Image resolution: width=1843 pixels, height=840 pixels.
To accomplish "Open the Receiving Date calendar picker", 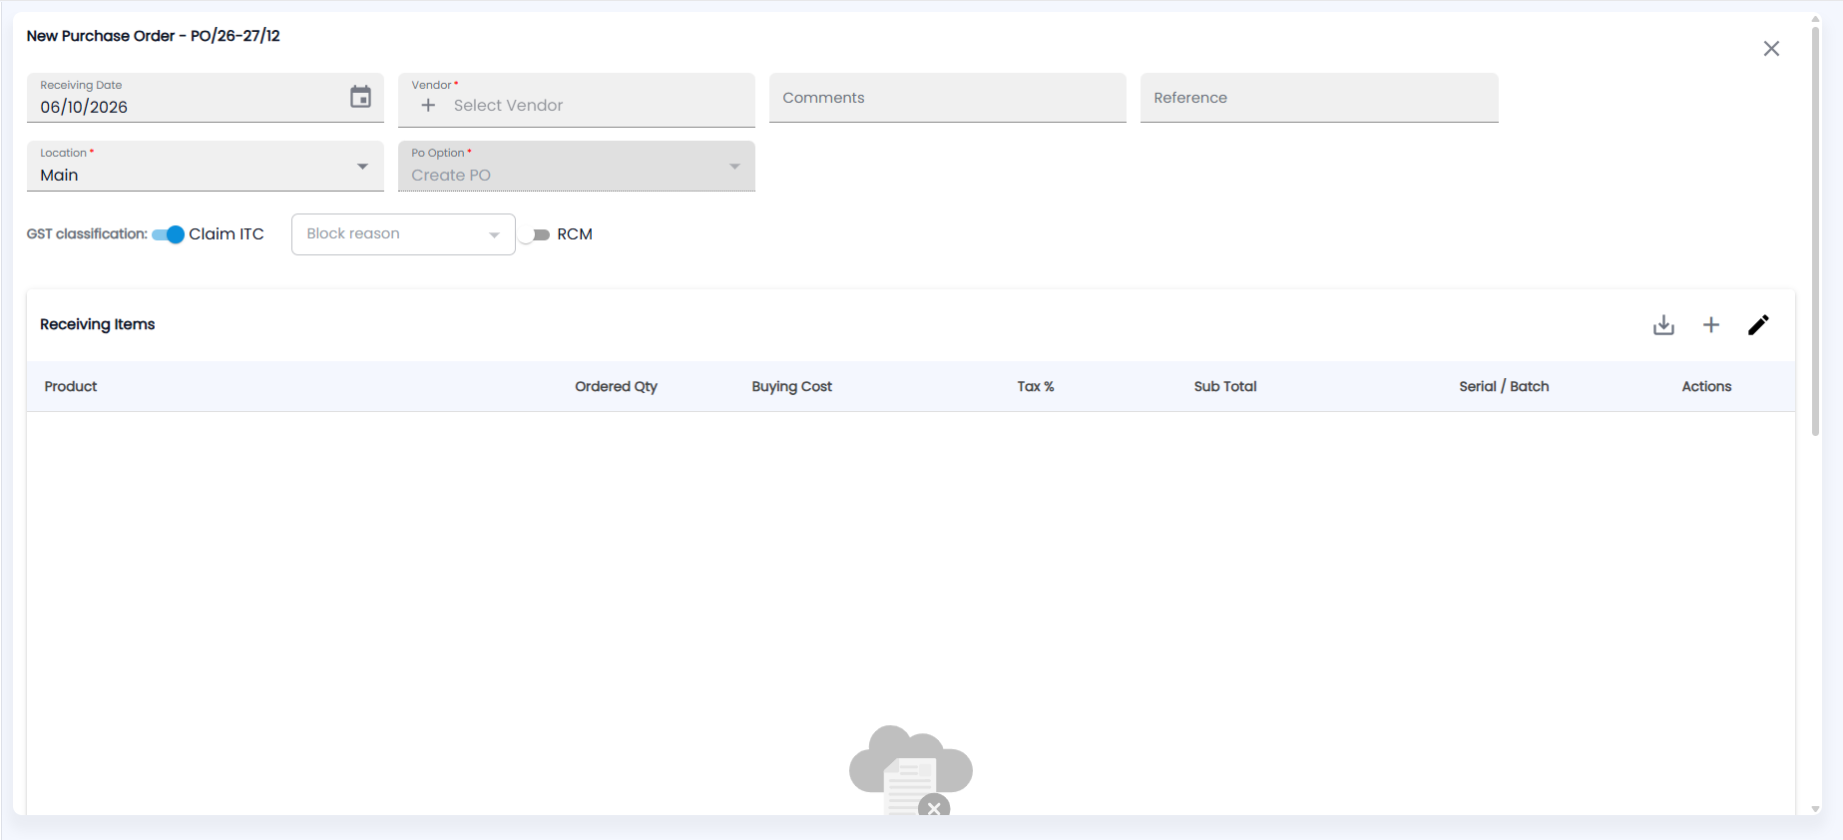I will 360,97.
